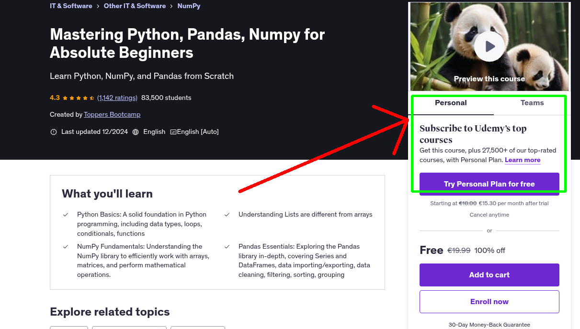Click the checkmark beside NumPy Fundamentals

(66, 246)
